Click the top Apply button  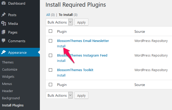81,22
